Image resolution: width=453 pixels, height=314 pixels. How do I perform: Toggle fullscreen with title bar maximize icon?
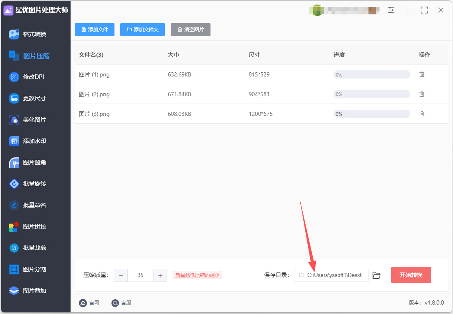(424, 10)
